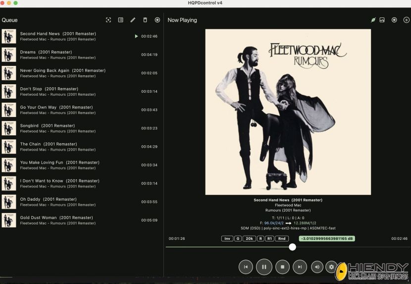Select 'Second Hand News (2001 Remaster)' in queue
Screen dimensions: 411x284
80,36
